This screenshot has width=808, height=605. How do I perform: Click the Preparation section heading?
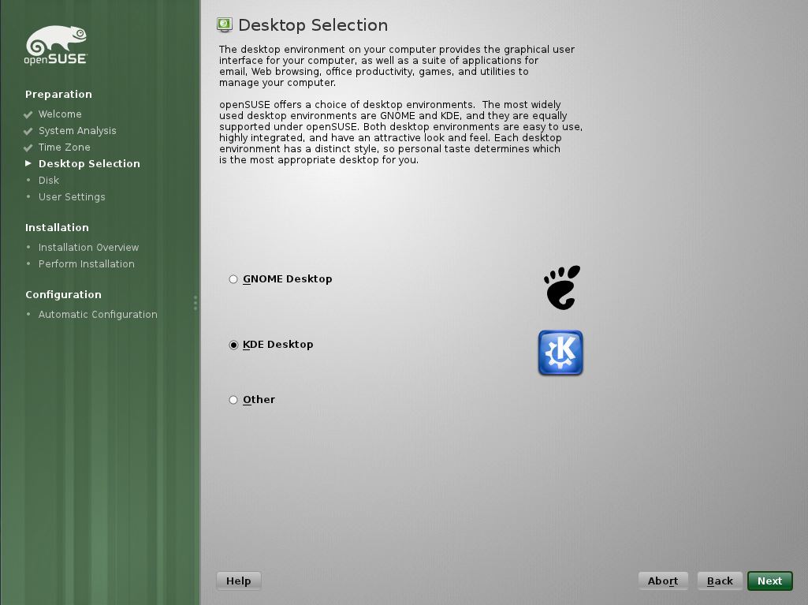(59, 95)
